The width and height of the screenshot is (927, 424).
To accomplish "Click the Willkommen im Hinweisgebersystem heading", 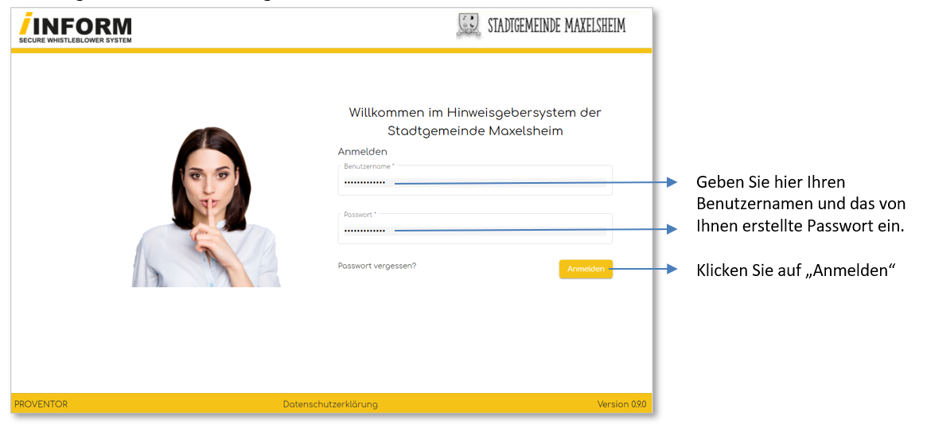I will [475, 122].
